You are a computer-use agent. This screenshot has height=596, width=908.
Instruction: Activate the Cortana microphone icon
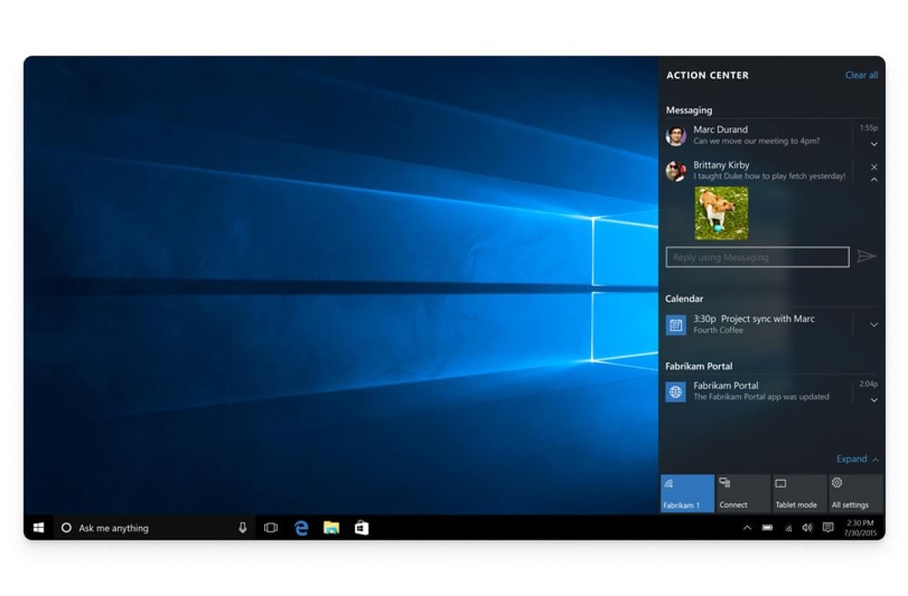[242, 527]
